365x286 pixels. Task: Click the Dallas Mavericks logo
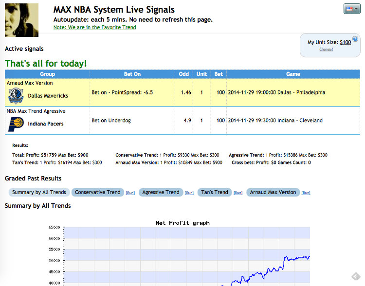(16, 96)
